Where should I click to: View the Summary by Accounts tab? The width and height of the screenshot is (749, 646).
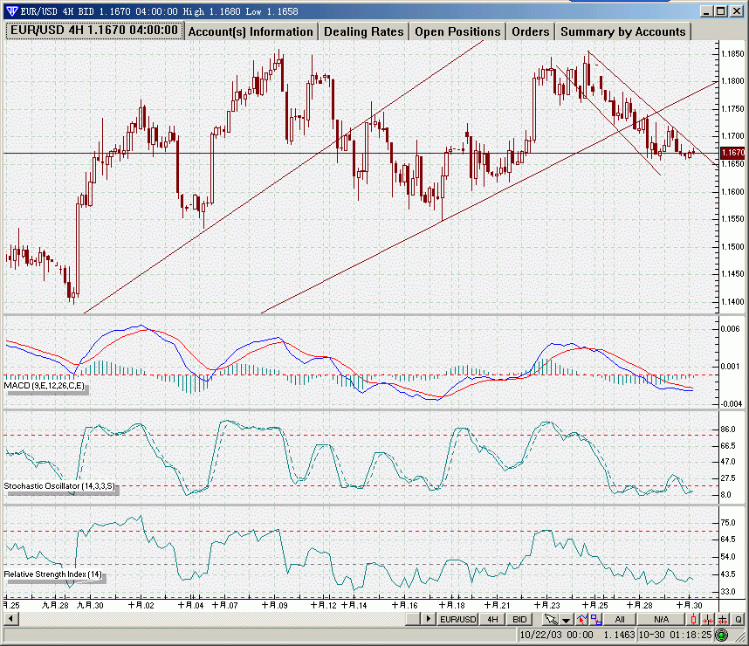623,31
